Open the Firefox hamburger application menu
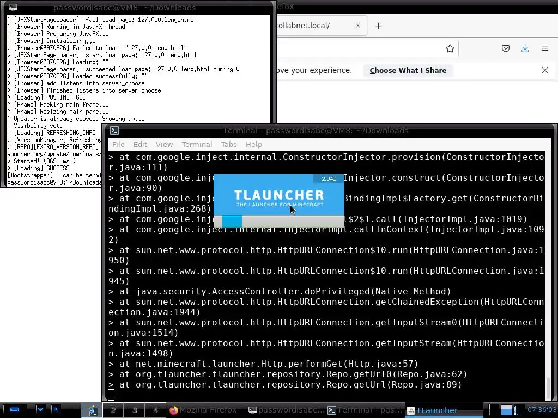The height and width of the screenshot is (418, 558). pyautogui.click(x=545, y=48)
